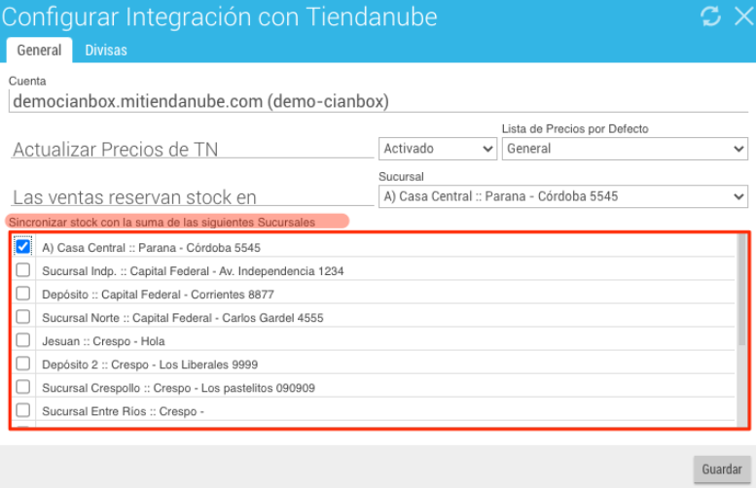The width and height of the screenshot is (756, 488).
Task: Enable Sucursal Crespollo Los pastelitos checkbox
Action: point(22,387)
